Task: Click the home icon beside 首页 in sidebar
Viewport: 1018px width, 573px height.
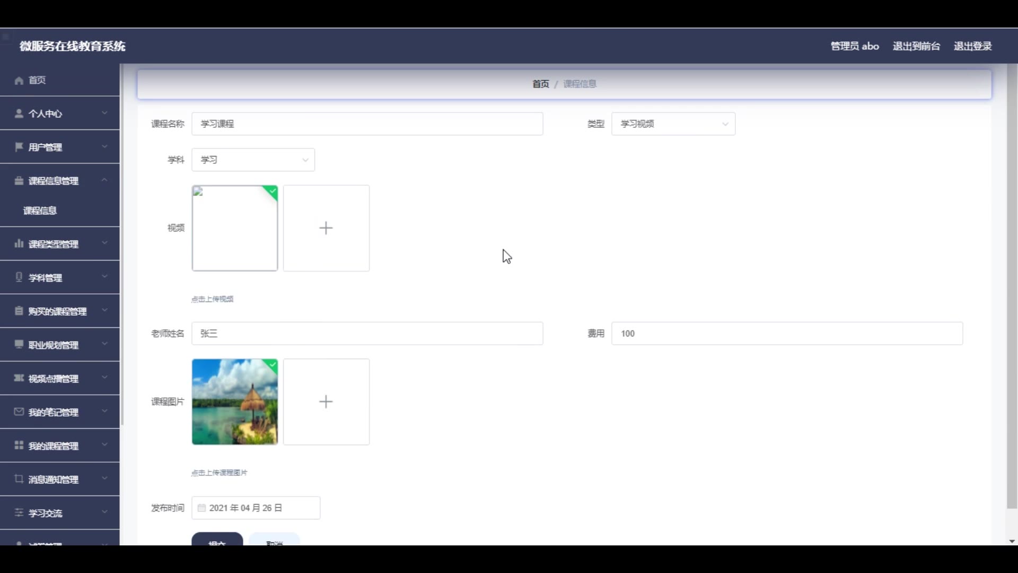Action: (x=19, y=80)
